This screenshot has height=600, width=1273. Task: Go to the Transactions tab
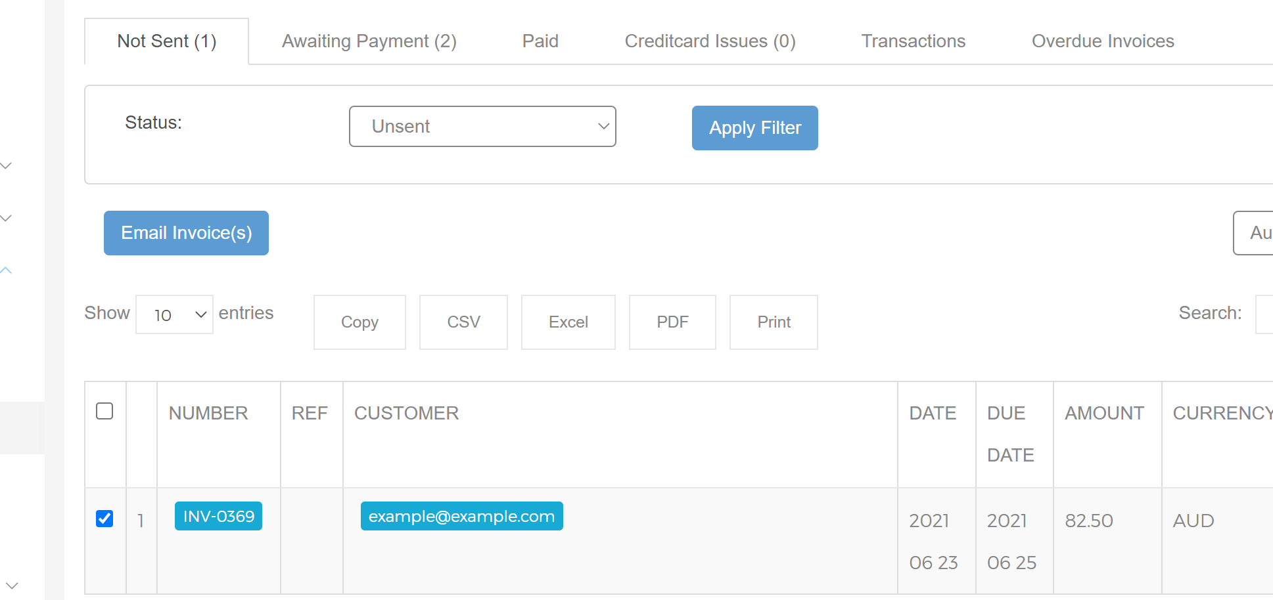(x=913, y=41)
